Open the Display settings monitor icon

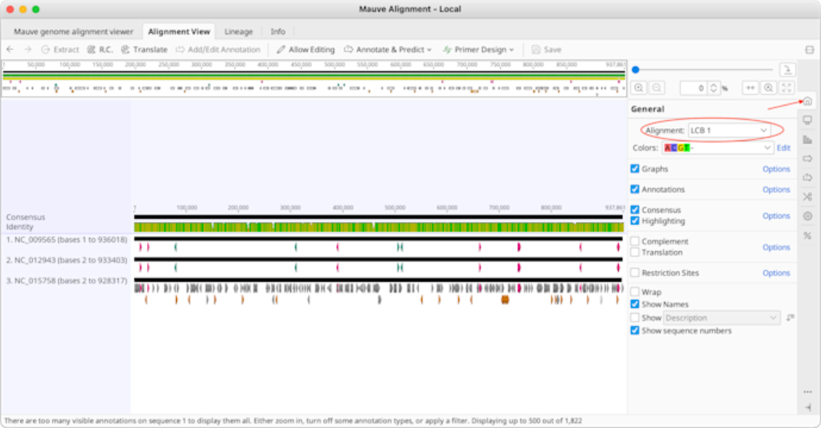click(807, 120)
